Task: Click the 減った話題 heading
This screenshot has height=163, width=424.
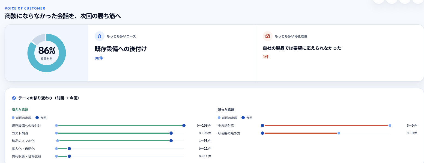Action: pos(226,110)
